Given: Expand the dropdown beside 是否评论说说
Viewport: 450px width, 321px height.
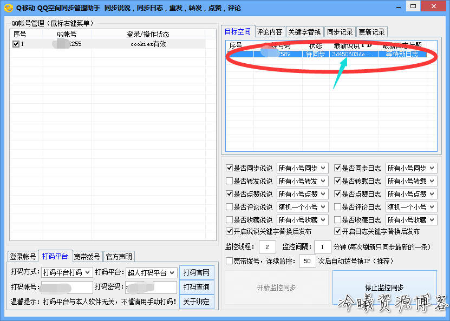Looking at the screenshot, I should pos(302,207).
